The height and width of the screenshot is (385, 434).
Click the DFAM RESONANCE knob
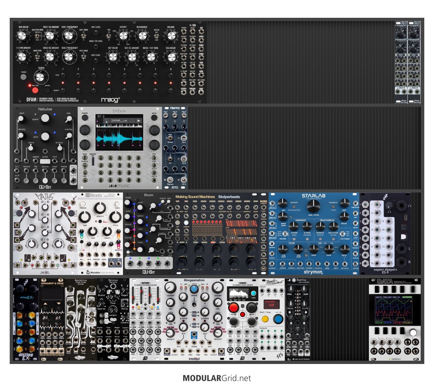[x=142, y=36]
